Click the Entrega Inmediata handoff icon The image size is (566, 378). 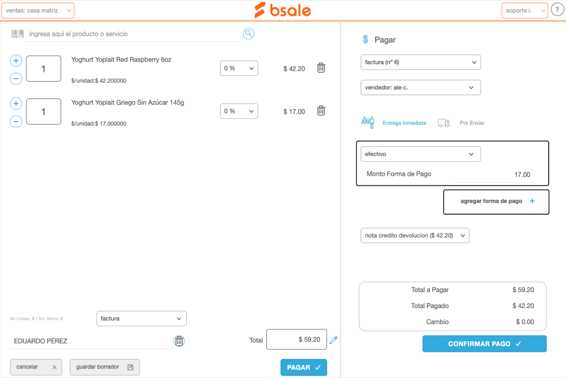368,122
